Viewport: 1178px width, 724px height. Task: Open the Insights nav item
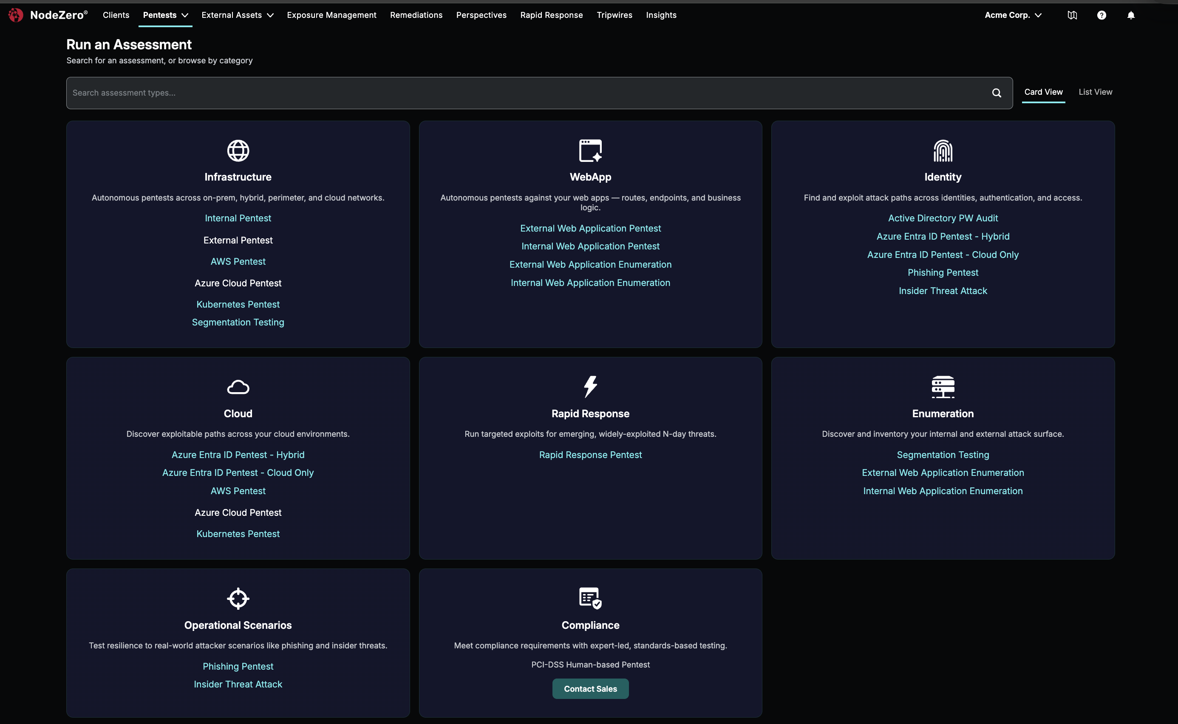tap(661, 15)
